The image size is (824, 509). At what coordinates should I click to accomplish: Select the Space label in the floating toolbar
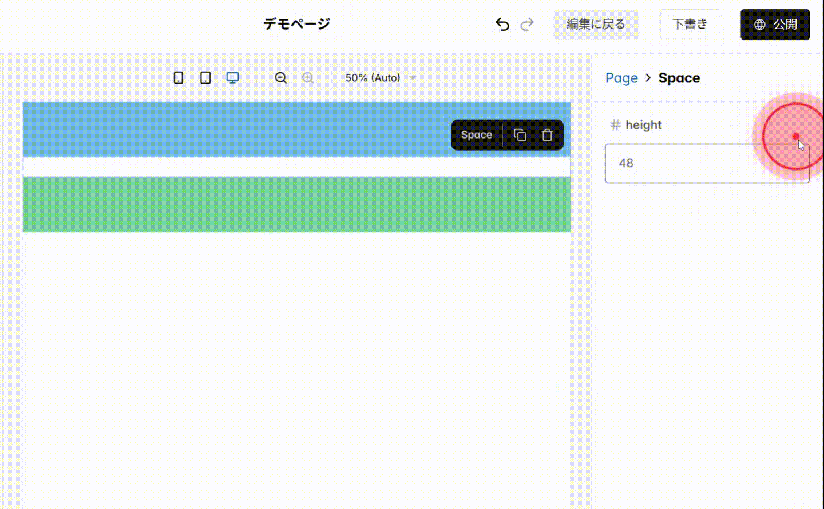point(476,135)
